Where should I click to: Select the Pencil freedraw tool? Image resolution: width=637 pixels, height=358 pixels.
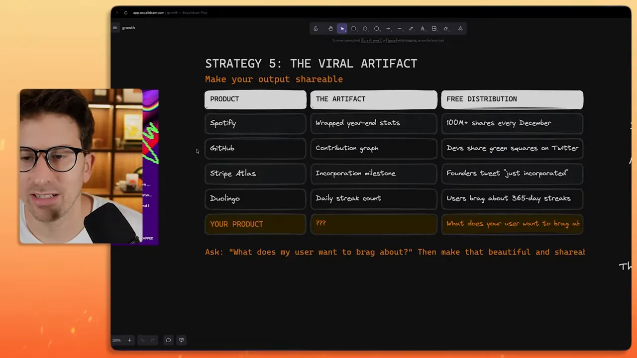tap(411, 29)
